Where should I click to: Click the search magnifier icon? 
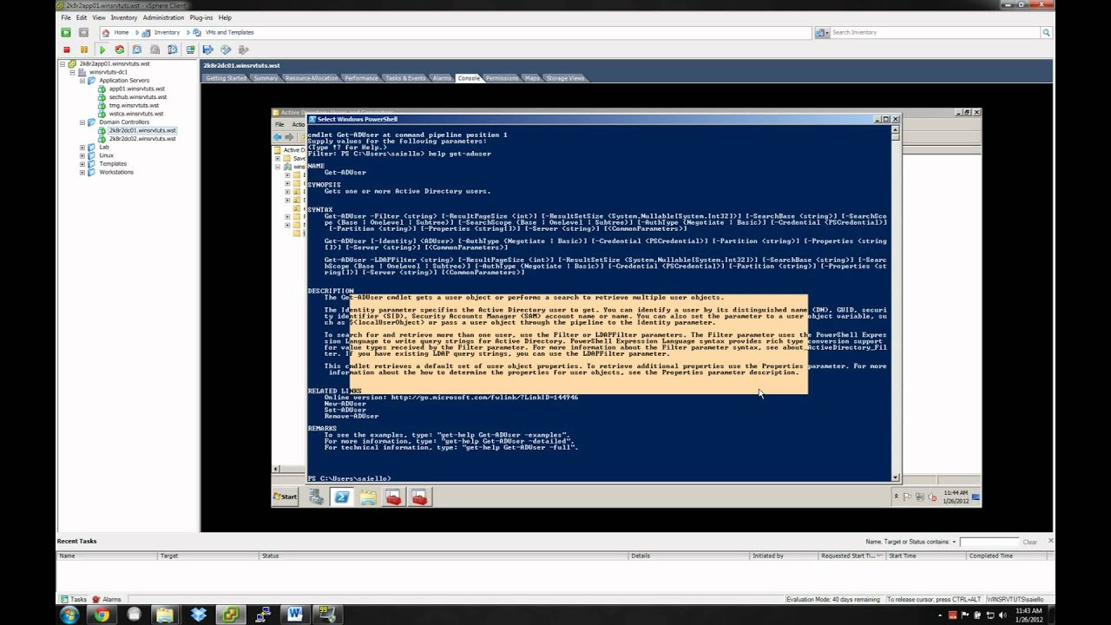point(1046,32)
